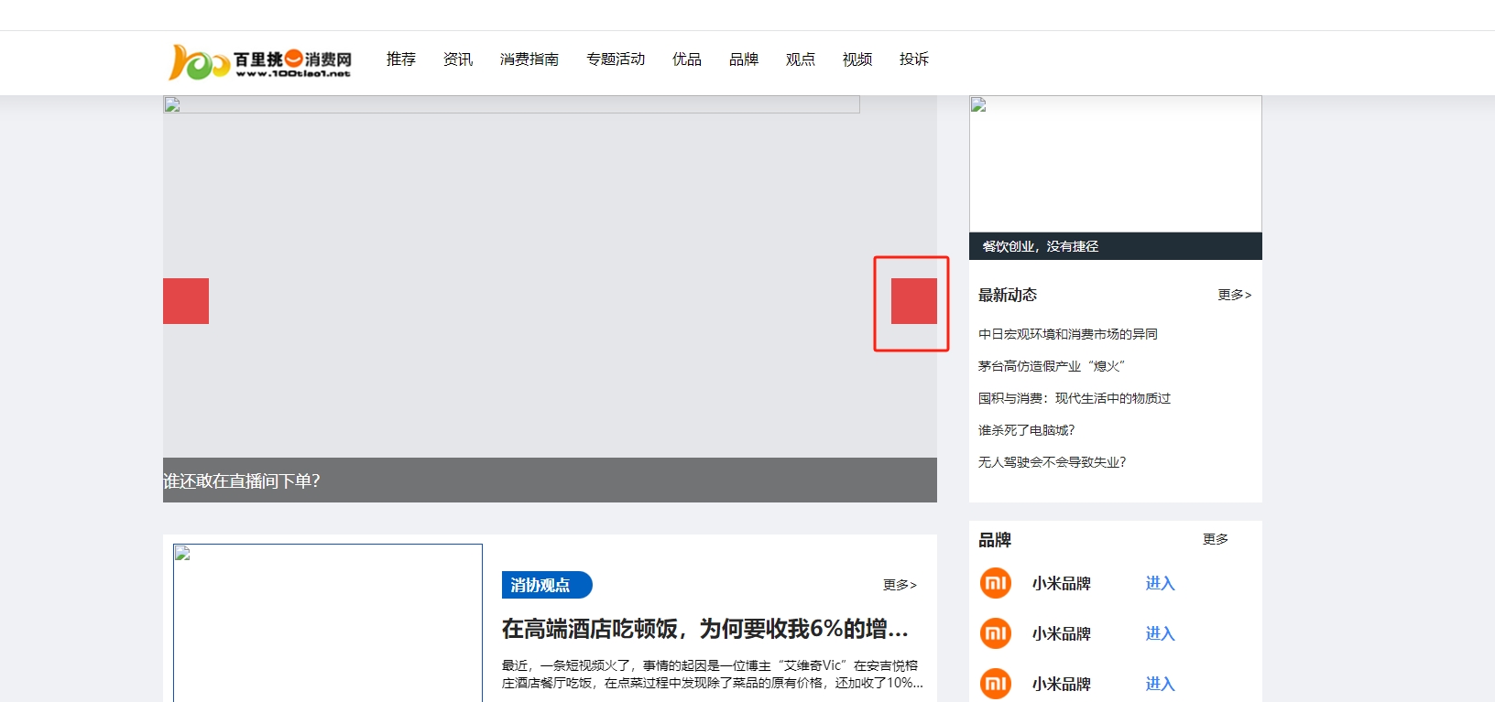Click the image above 餐饮创业，没有捷径
Image resolution: width=1495 pixels, height=702 pixels.
tap(1116, 164)
